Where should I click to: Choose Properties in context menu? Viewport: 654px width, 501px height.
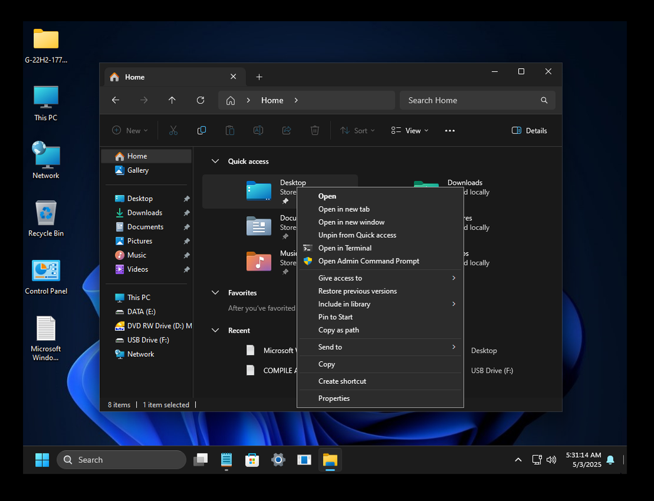[x=380, y=398]
